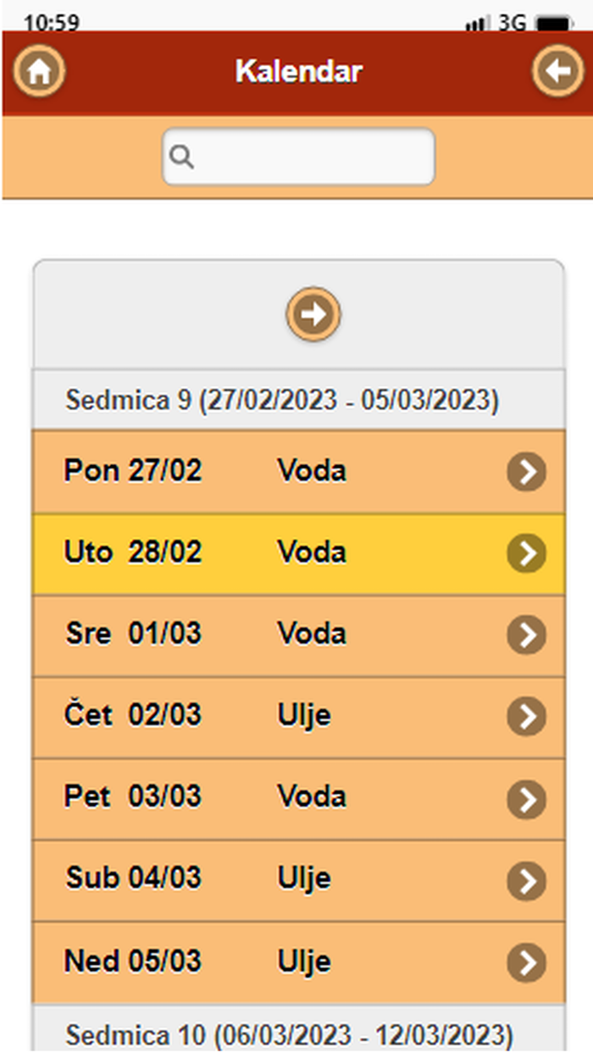Tap chevron on Ned 05/03 row
Screen dimensions: 593x1054
[526, 962]
